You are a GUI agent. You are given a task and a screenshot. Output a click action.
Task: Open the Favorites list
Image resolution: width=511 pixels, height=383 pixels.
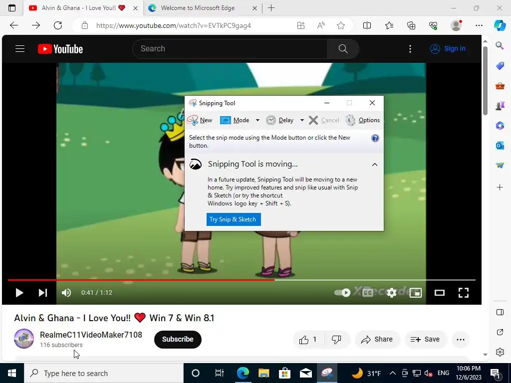389,25
